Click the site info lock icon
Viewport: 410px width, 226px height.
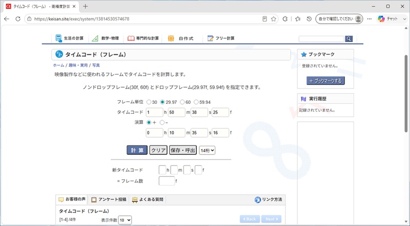tap(29, 19)
